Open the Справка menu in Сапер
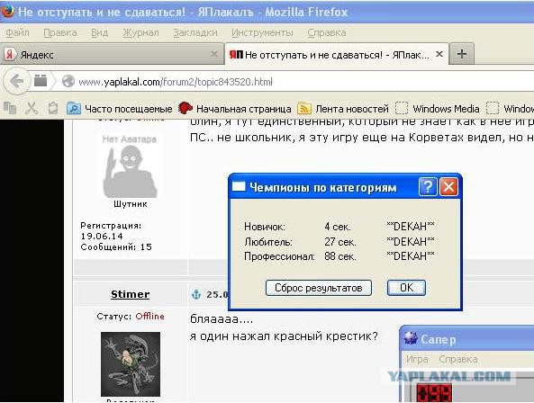Image resolution: width=534 pixels, height=403 pixels. point(458,359)
